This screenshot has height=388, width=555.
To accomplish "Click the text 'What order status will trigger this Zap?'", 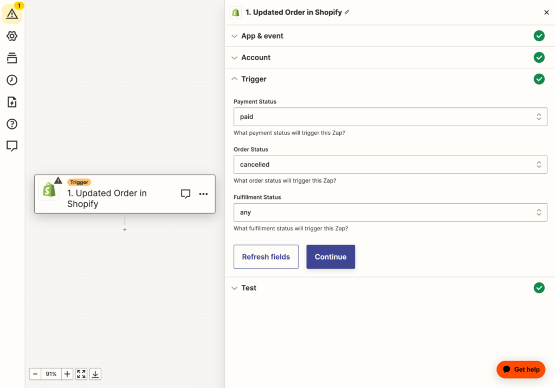I will click(285, 180).
